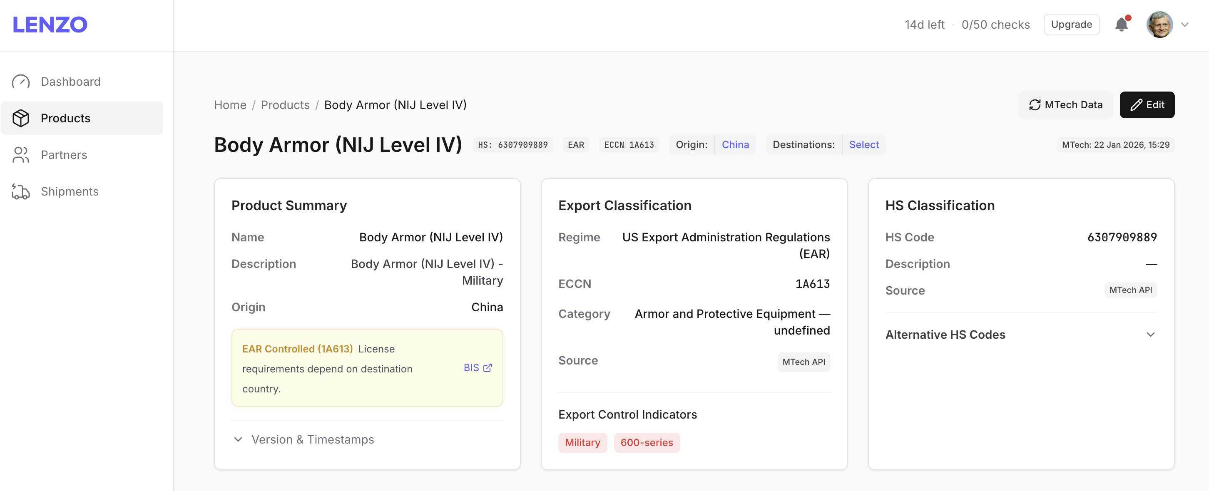
Task: Open the notifications bell
Action: click(x=1121, y=25)
